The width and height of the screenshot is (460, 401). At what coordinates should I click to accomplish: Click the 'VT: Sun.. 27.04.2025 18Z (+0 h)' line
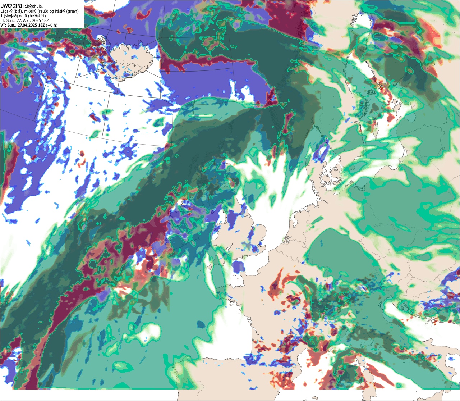coord(29,26)
